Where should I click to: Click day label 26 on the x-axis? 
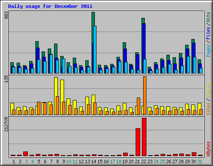point(168,161)
